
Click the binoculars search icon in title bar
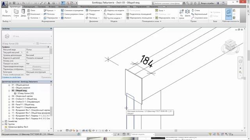(x=184, y=3)
